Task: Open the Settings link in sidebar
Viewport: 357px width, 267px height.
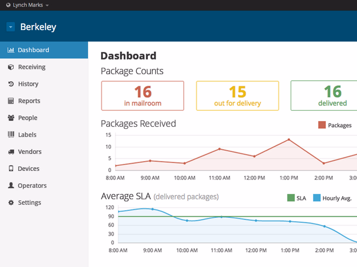Action: click(30, 203)
